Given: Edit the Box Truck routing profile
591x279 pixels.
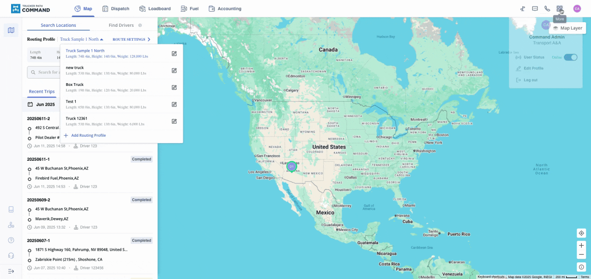Looking at the screenshot, I should [174, 87].
